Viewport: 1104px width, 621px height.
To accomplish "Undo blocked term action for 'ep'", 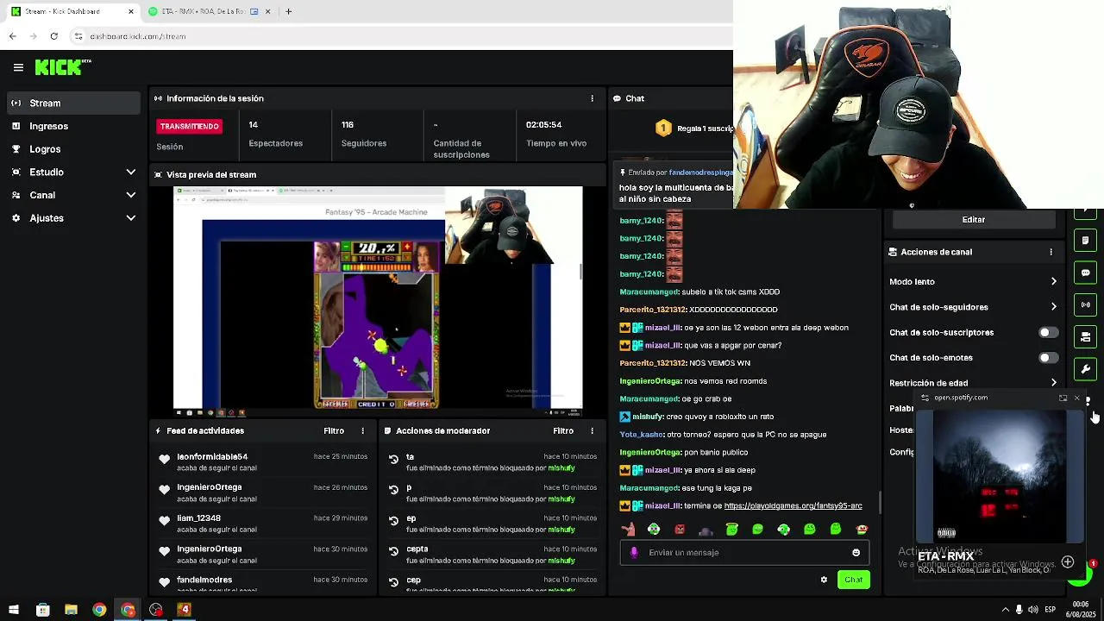I will pos(393,521).
